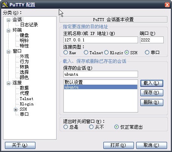
Task: Select 终端 category in tree
Action: tap(17, 30)
